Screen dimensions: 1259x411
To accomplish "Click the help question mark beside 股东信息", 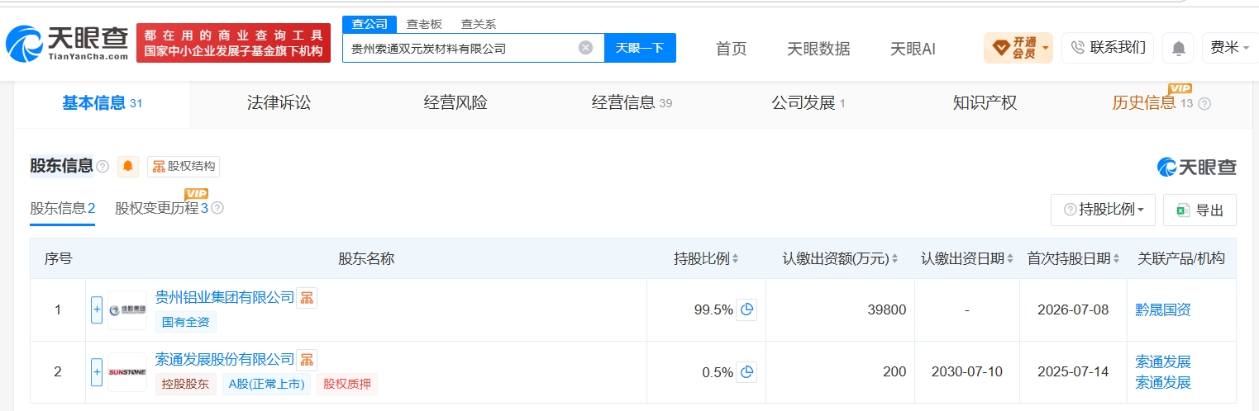I will 103,166.
